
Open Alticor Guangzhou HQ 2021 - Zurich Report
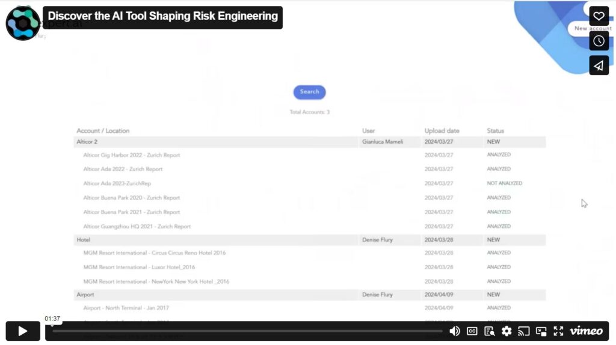pos(137,227)
